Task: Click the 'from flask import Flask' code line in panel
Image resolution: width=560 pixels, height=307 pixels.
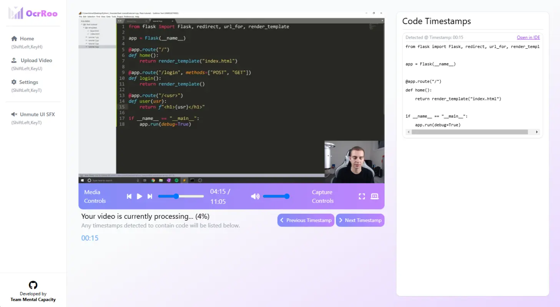Action: pyautogui.click(x=472, y=46)
